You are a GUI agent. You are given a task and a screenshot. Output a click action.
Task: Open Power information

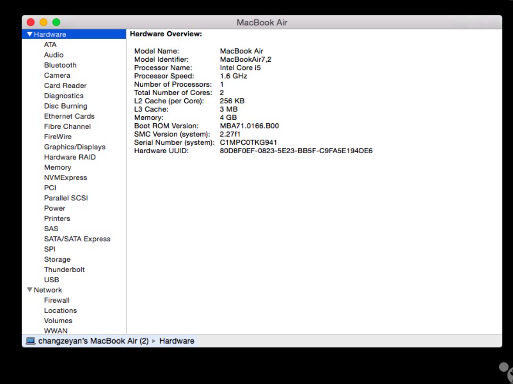55,208
